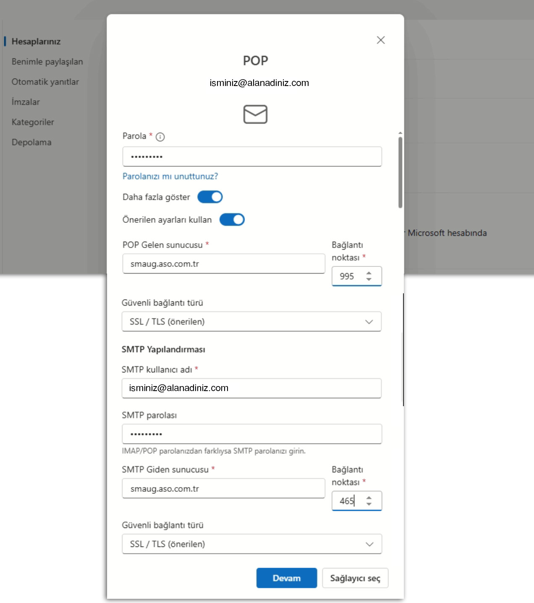
Task: Decrease the POP port number 995
Action: click(369, 279)
